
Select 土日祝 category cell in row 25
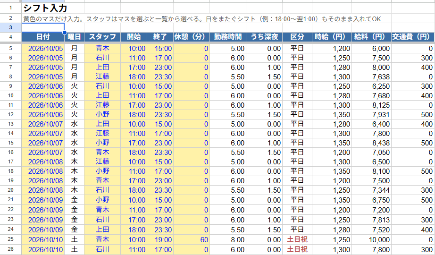(x=297, y=239)
